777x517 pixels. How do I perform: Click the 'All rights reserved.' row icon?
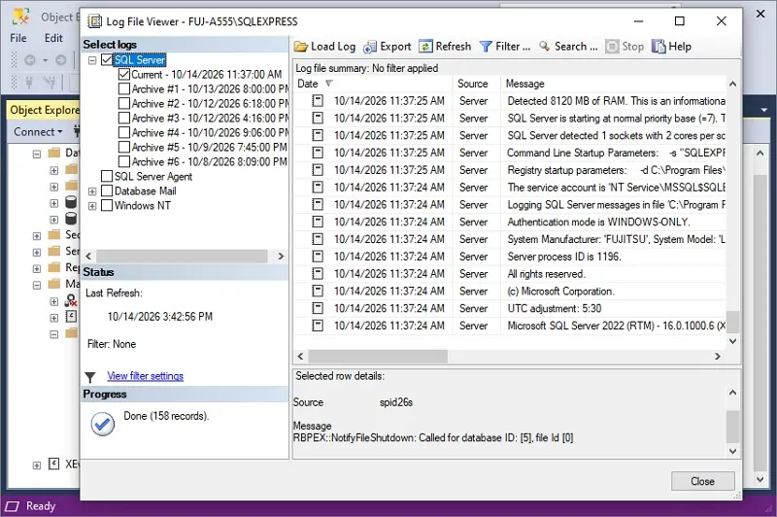pyautogui.click(x=318, y=274)
